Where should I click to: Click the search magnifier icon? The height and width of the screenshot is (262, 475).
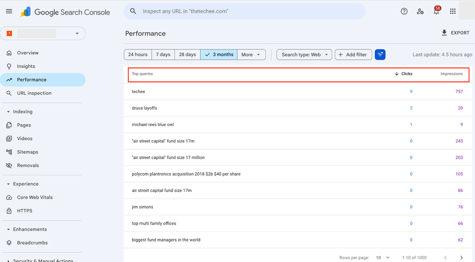point(133,11)
